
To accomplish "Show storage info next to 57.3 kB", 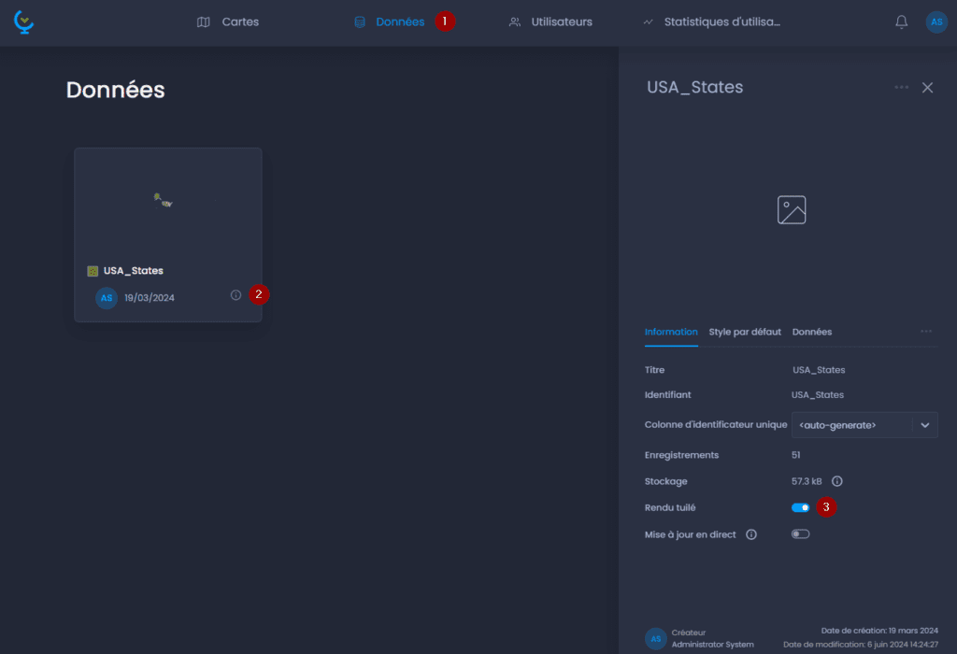I will (x=836, y=481).
